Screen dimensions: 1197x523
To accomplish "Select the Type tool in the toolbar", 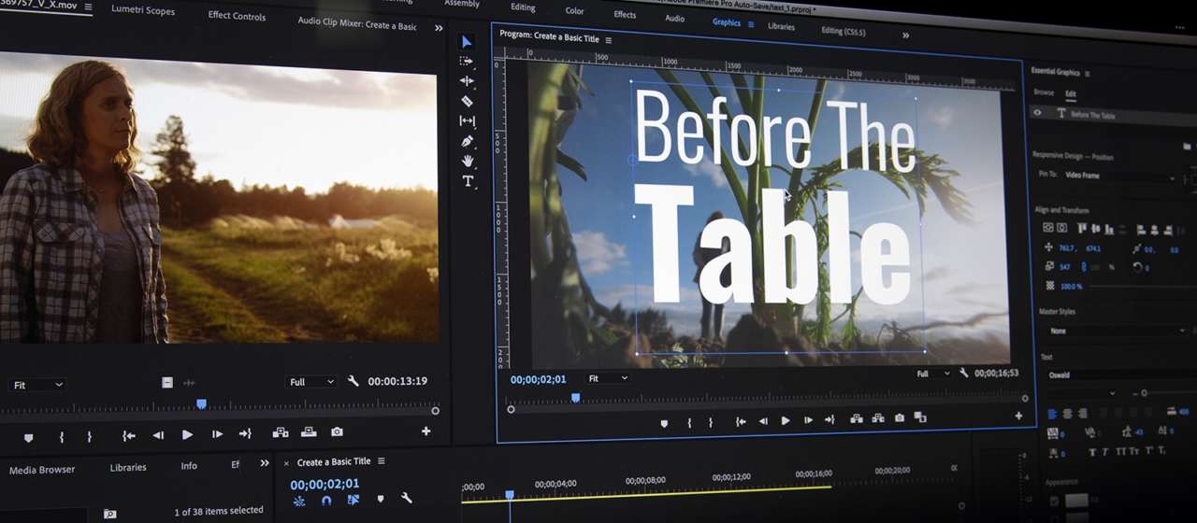I will click(468, 181).
